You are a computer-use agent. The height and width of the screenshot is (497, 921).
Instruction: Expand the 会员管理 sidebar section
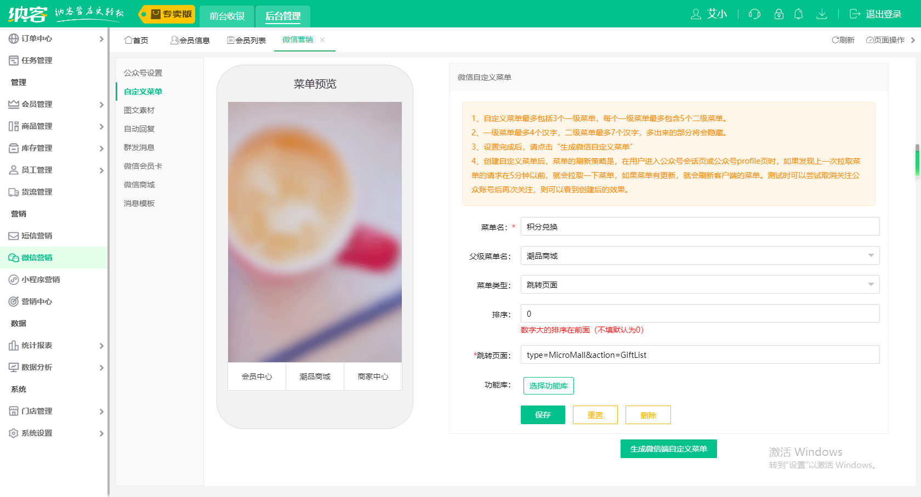tap(35, 104)
